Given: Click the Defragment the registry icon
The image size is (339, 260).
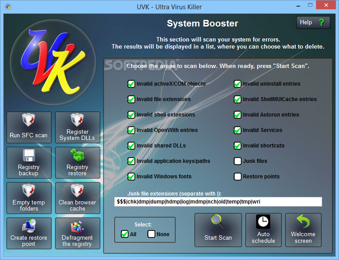Looking at the screenshot, I should tap(77, 227).
